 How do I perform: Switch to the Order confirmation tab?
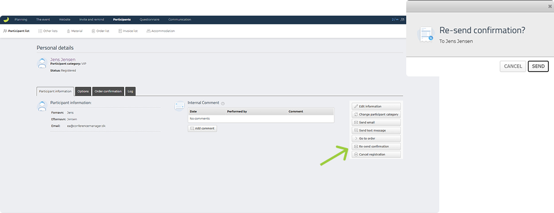(x=108, y=91)
